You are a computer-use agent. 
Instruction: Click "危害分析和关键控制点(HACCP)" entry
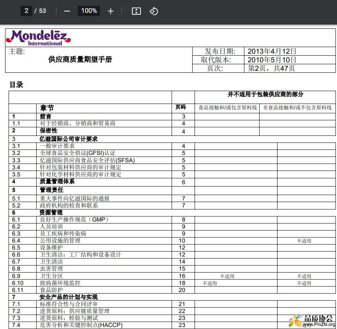81,325
